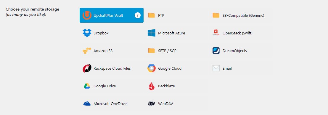Click the Microsoft Azure Windows logo
This screenshot has width=328, height=115.
[152, 33]
